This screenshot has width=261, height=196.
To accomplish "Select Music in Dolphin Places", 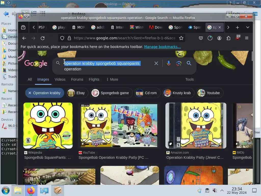I will coord(9,57).
